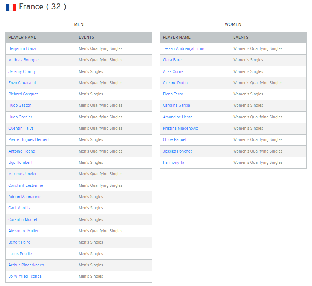Click the WOMEN table title

(233, 24)
